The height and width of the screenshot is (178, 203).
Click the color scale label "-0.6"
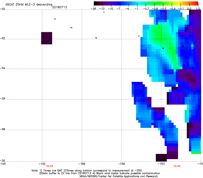[155, 9]
